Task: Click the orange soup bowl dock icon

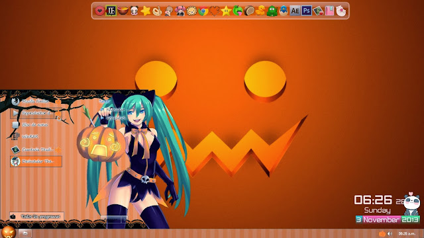Action: (x=123, y=11)
